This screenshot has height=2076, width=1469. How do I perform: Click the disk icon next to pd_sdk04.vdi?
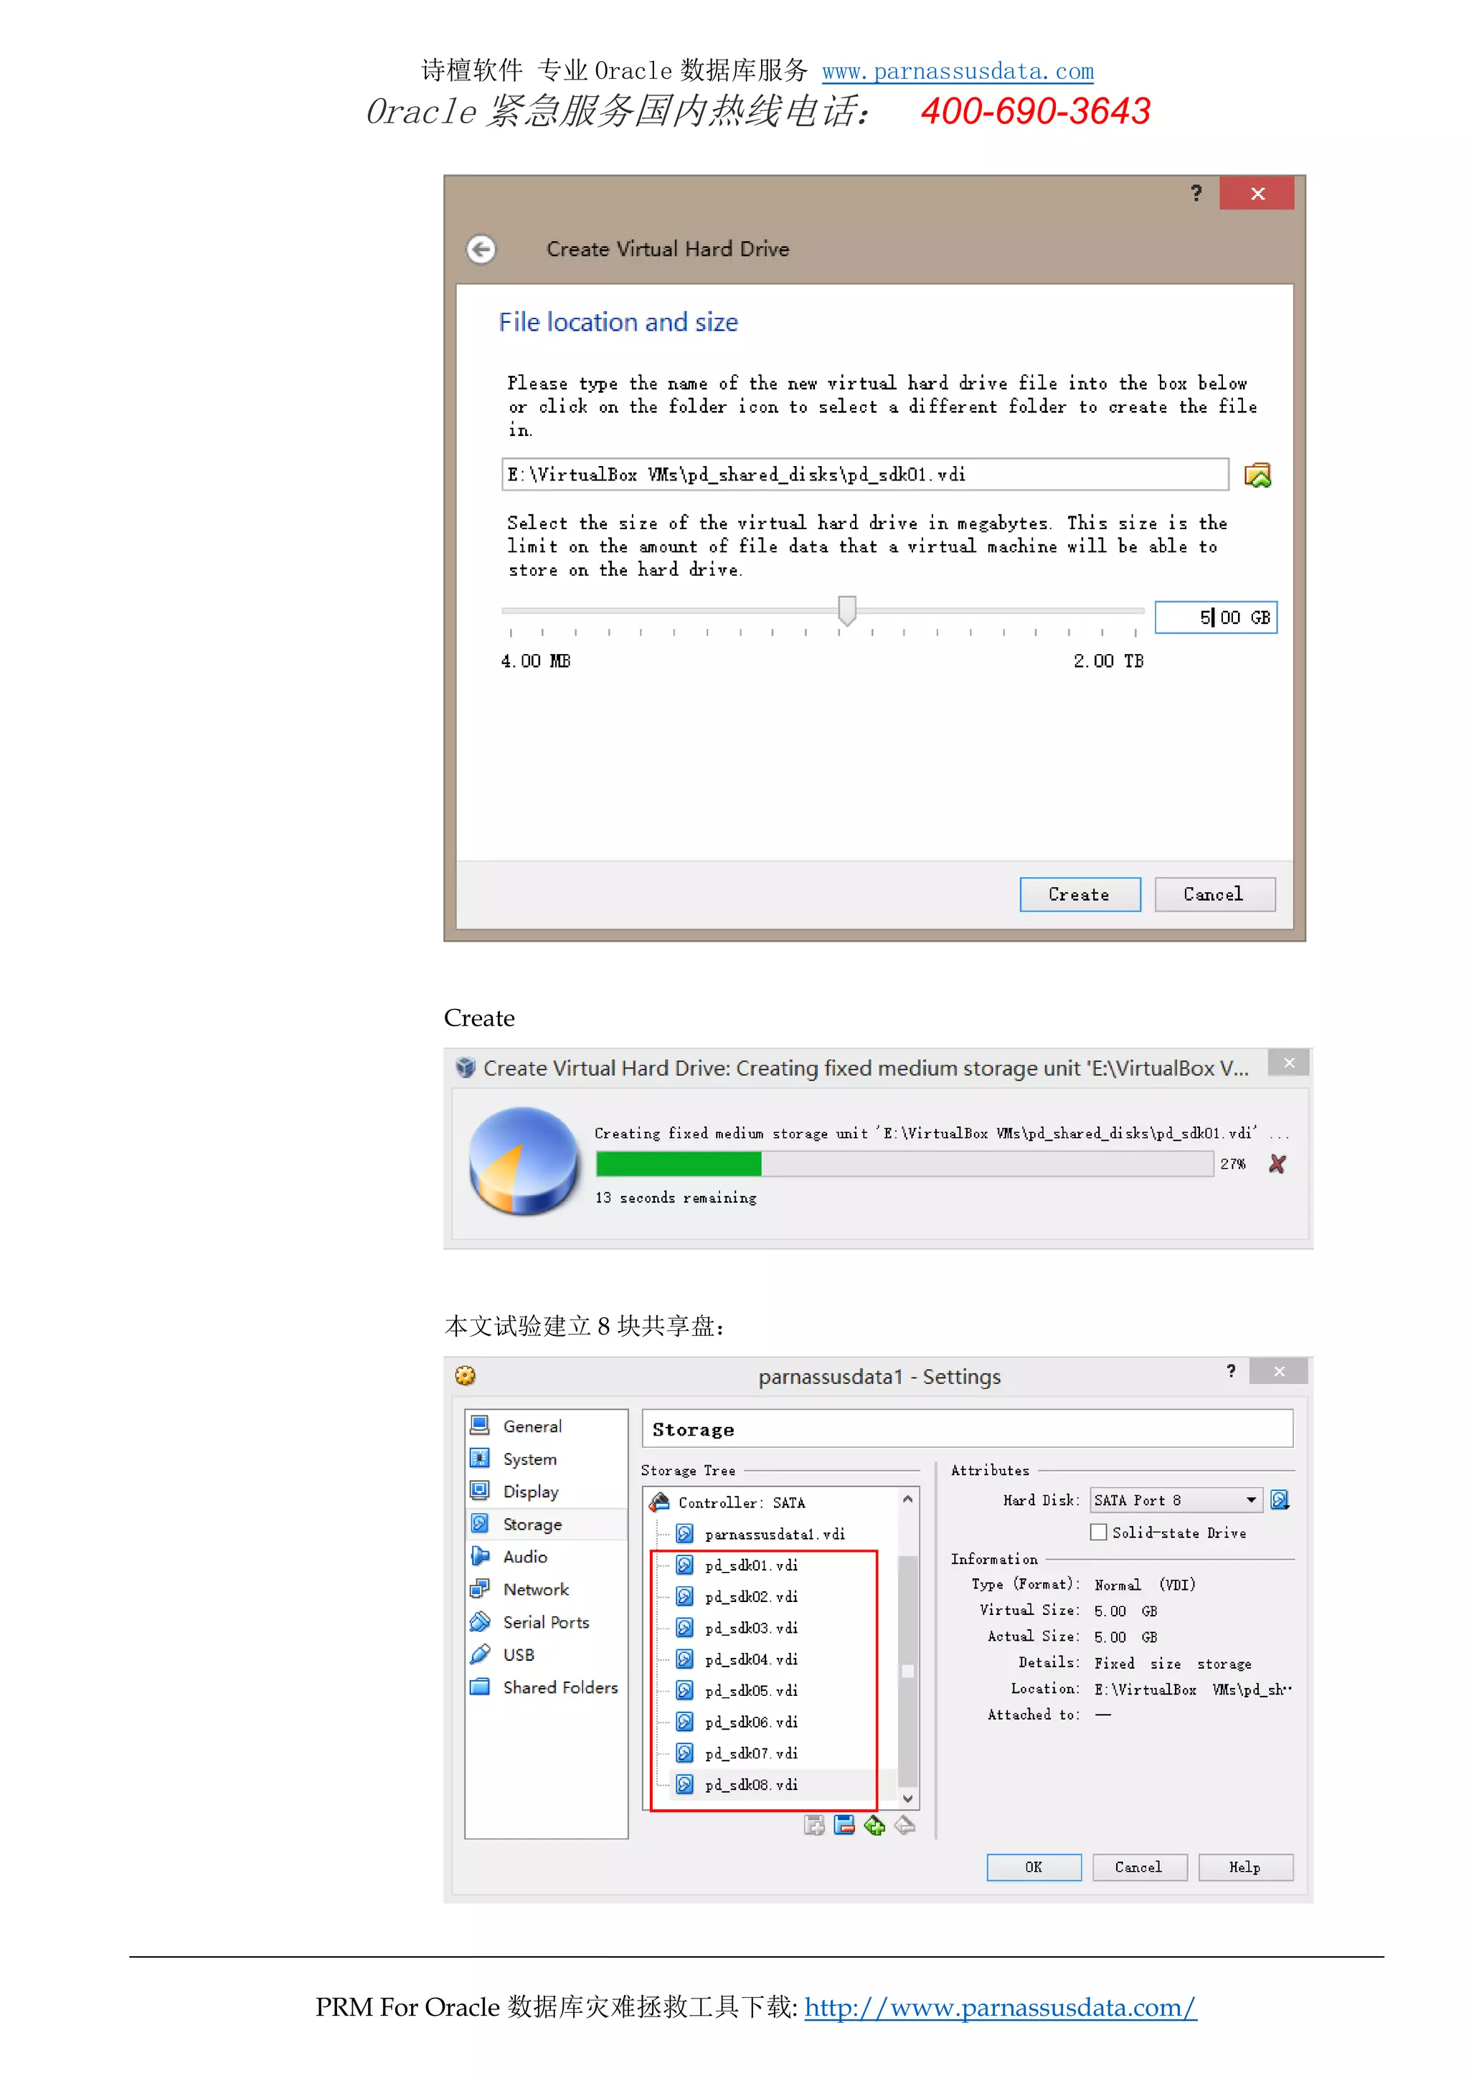click(x=685, y=1658)
